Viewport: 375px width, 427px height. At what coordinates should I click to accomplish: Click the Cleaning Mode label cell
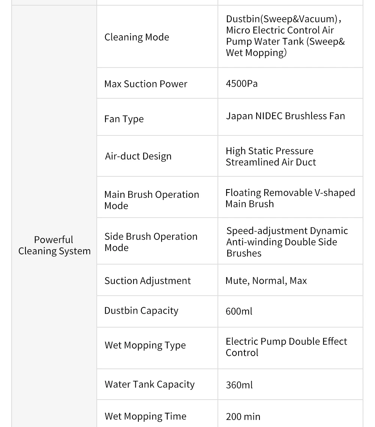(137, 37)
